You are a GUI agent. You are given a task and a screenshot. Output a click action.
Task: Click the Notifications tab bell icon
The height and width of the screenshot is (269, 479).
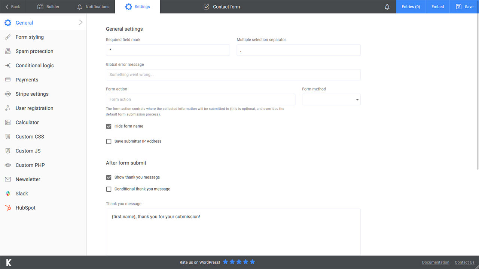(x=79, y=7)
